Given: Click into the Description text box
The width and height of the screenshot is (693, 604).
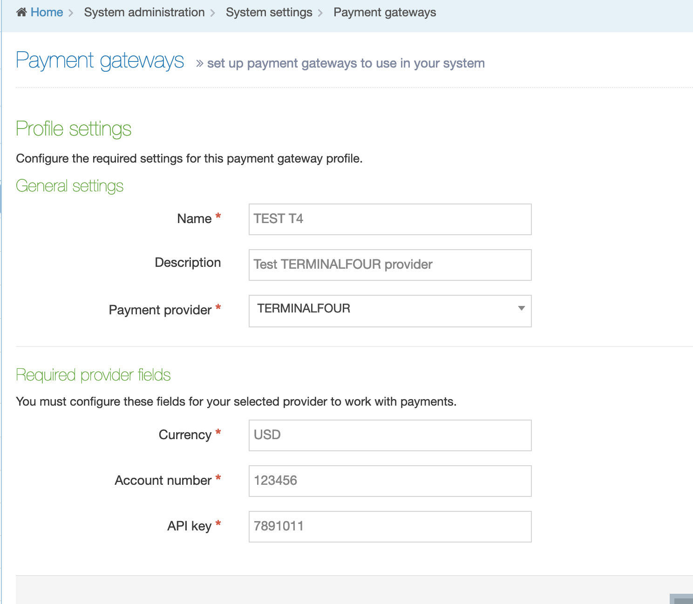Looking at the screenshot, I should pyautogui.click(x=390, y=265).
